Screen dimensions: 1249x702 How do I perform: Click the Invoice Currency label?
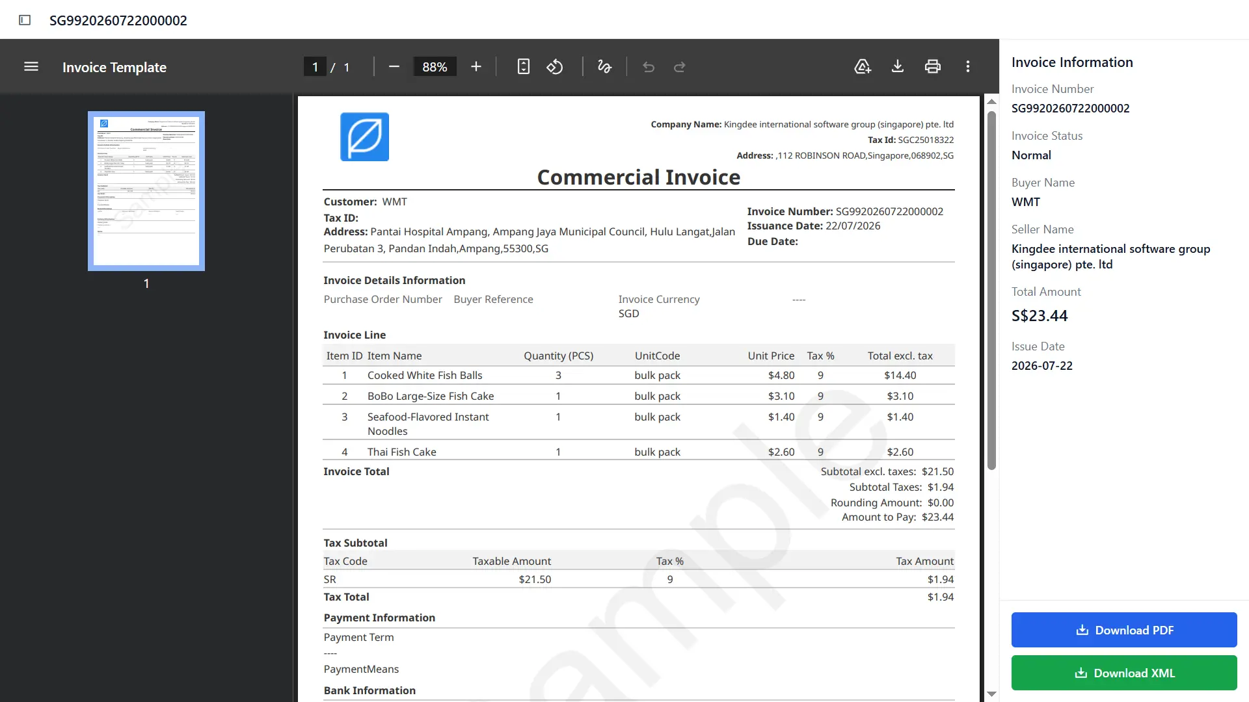coord(659,299)
